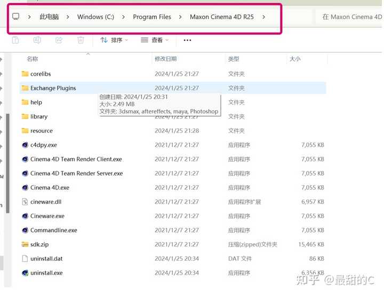Image resolution: width=384 pixels, height=295 pixels.
Task: Select Cinema 4D Team Render Client.exe icon
Action: (25, 159)
